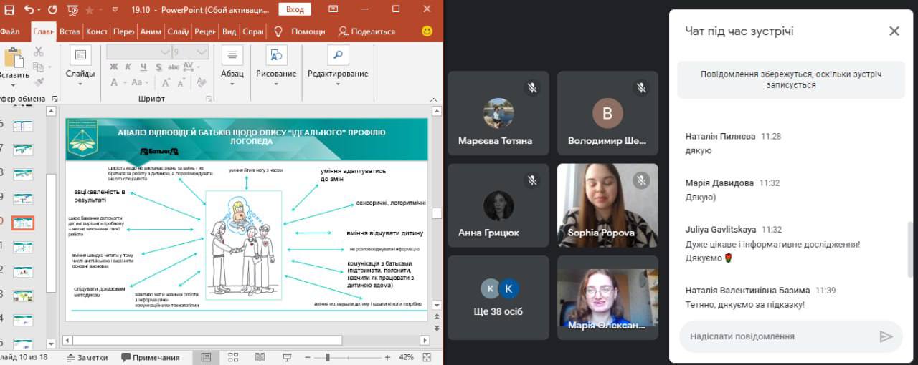
Task: Open Slide Sorter view in status bar
Action: (233, 356)
